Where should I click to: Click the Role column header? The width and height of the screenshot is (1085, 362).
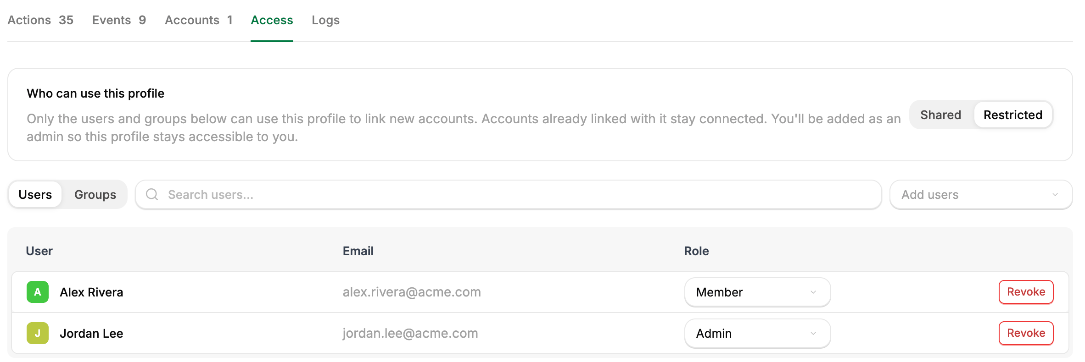click(696, 251)
